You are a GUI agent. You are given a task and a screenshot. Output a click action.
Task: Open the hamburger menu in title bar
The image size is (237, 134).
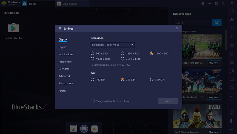[x=203, y=3]
